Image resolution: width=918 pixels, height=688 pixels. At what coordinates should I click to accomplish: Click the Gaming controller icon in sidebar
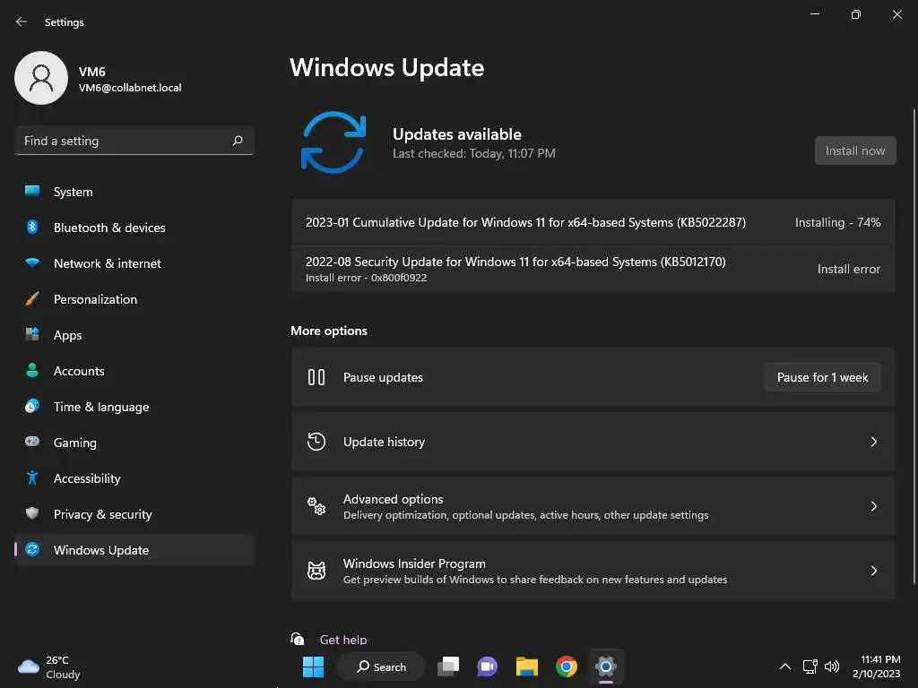pyautogui.click(x=32, y=442)
